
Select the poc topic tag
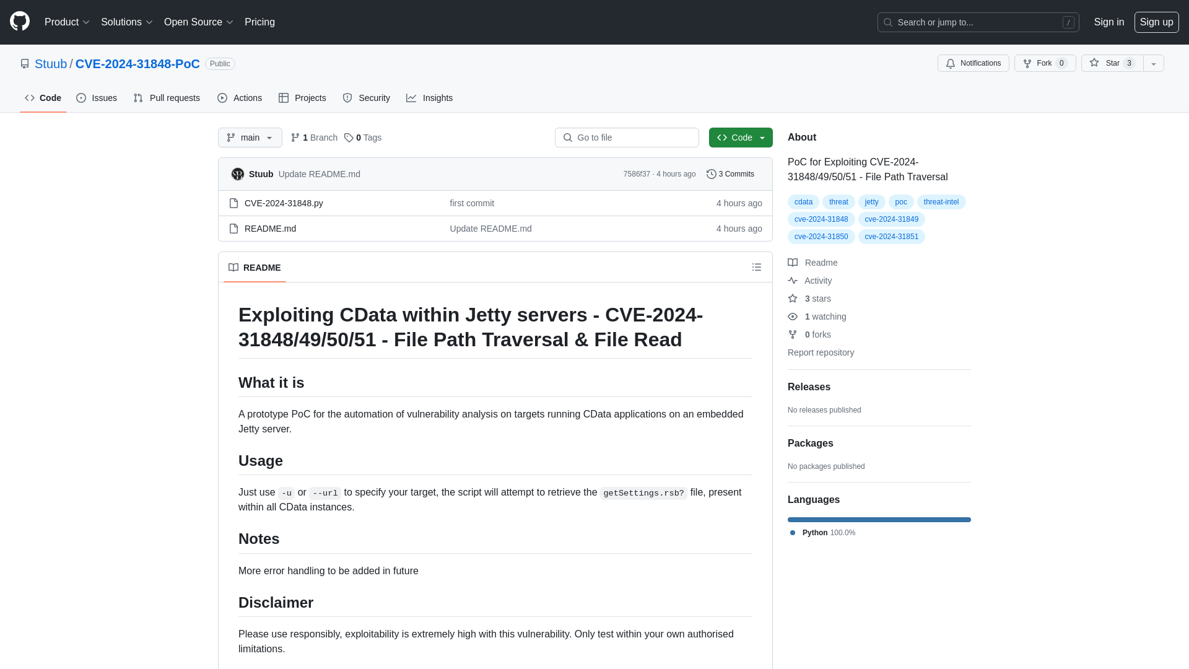pyautogui.click(x=901, y=202)
